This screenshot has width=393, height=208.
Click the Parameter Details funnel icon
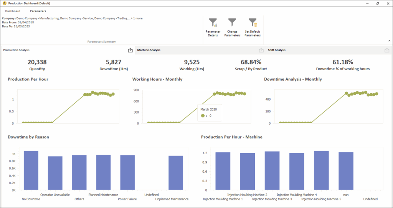212,23
